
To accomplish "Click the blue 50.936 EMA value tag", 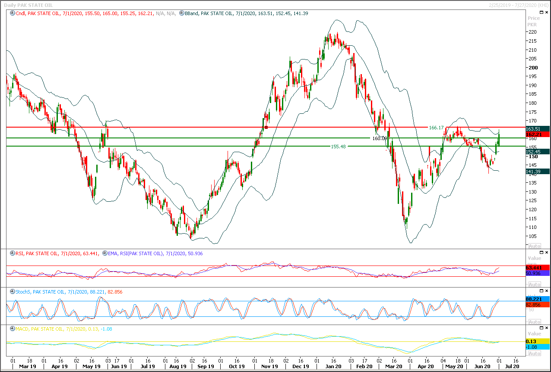I will (x=538, y=273).
